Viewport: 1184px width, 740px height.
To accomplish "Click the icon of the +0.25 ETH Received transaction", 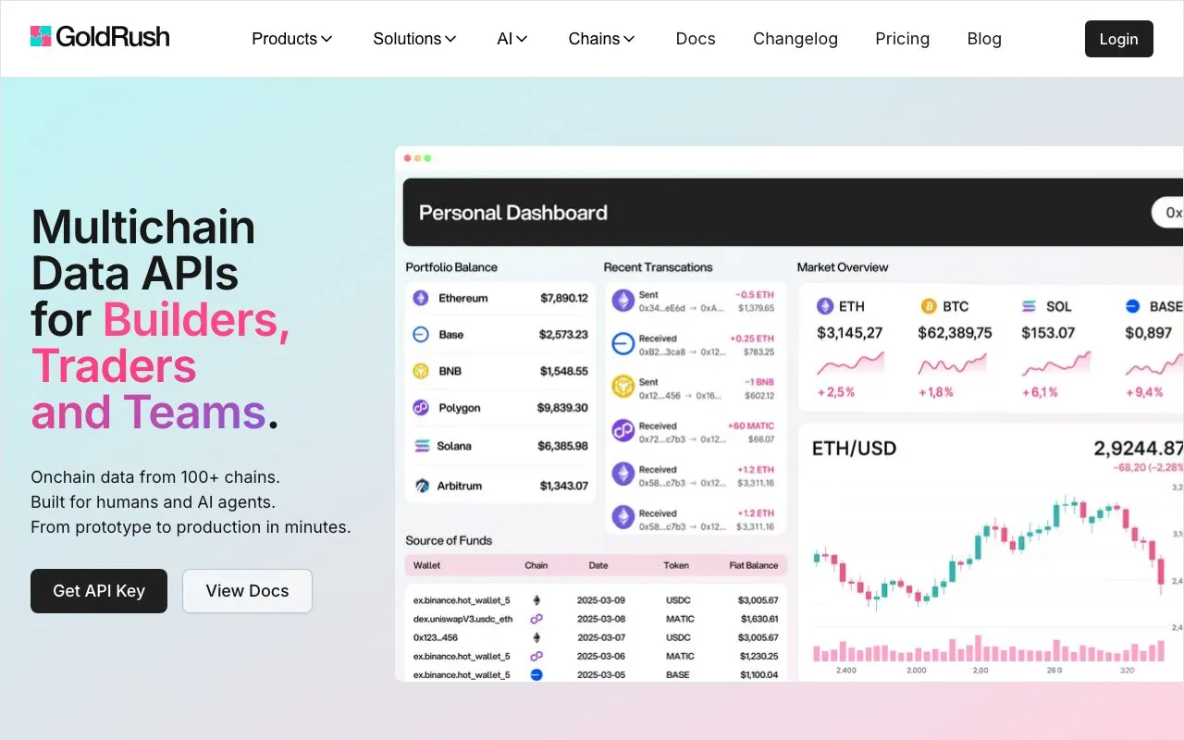I will coord(623,344).
